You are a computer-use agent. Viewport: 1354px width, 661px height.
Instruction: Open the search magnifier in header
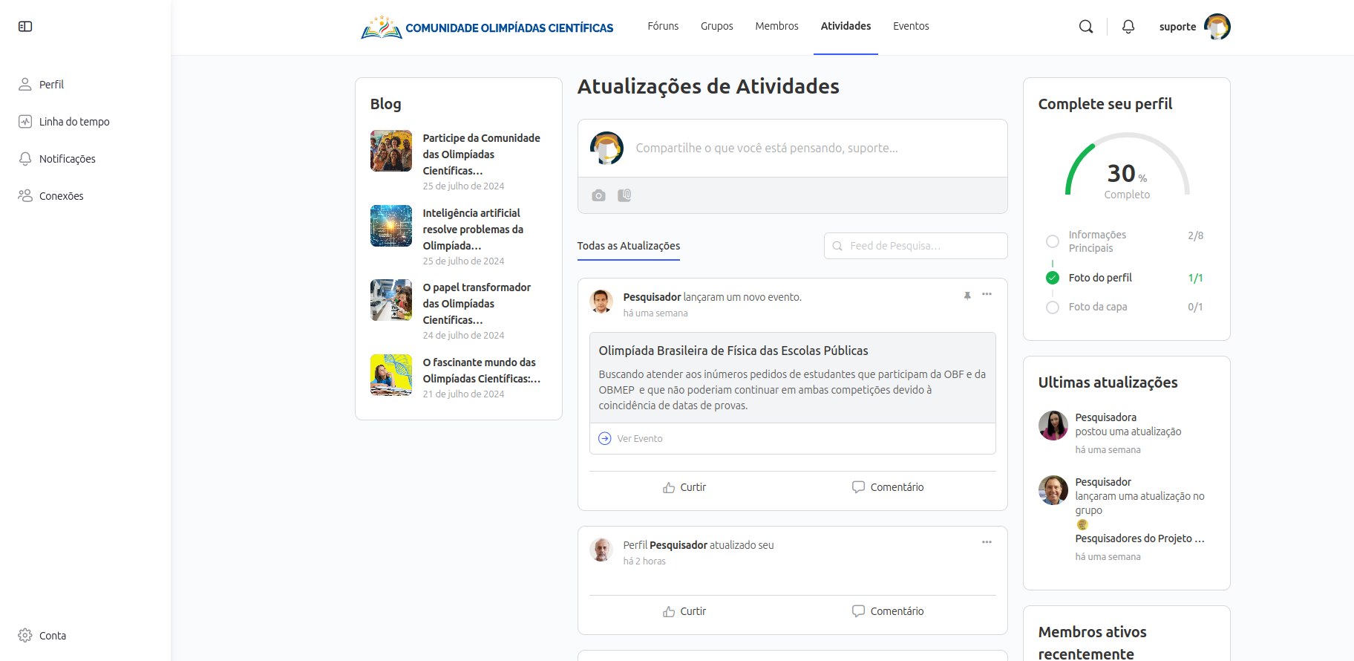pyautogui.click(x=1086, y=27)
